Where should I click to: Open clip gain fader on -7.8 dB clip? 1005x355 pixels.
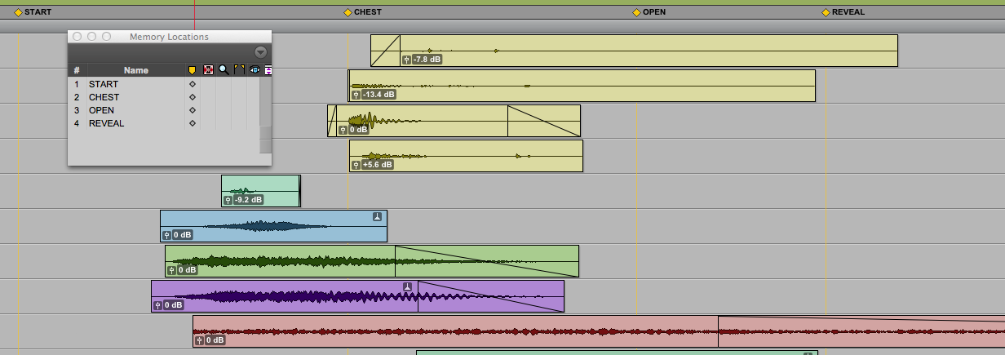(x=406, y=60)
